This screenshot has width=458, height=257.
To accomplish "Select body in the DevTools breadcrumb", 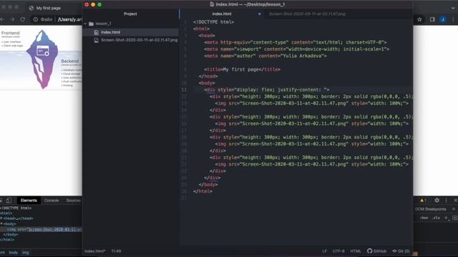I will point(13,253).
